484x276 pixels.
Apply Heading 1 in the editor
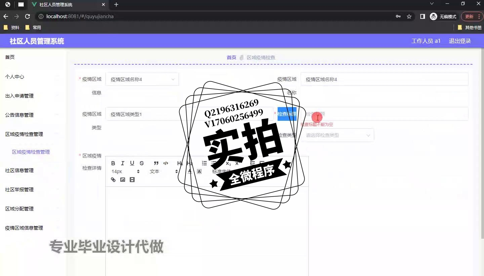[x=180, y=163]
